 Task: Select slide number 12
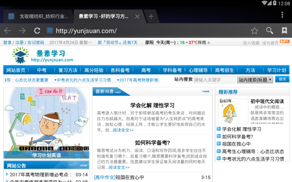point(86,149)
